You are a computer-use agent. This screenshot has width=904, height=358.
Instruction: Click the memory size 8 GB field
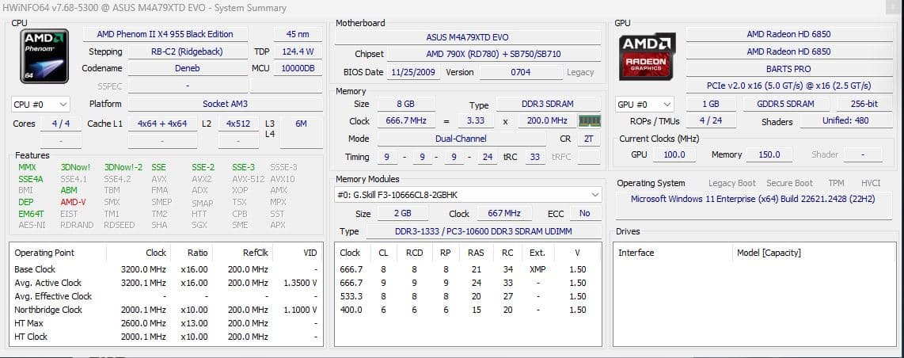[405, 105]
